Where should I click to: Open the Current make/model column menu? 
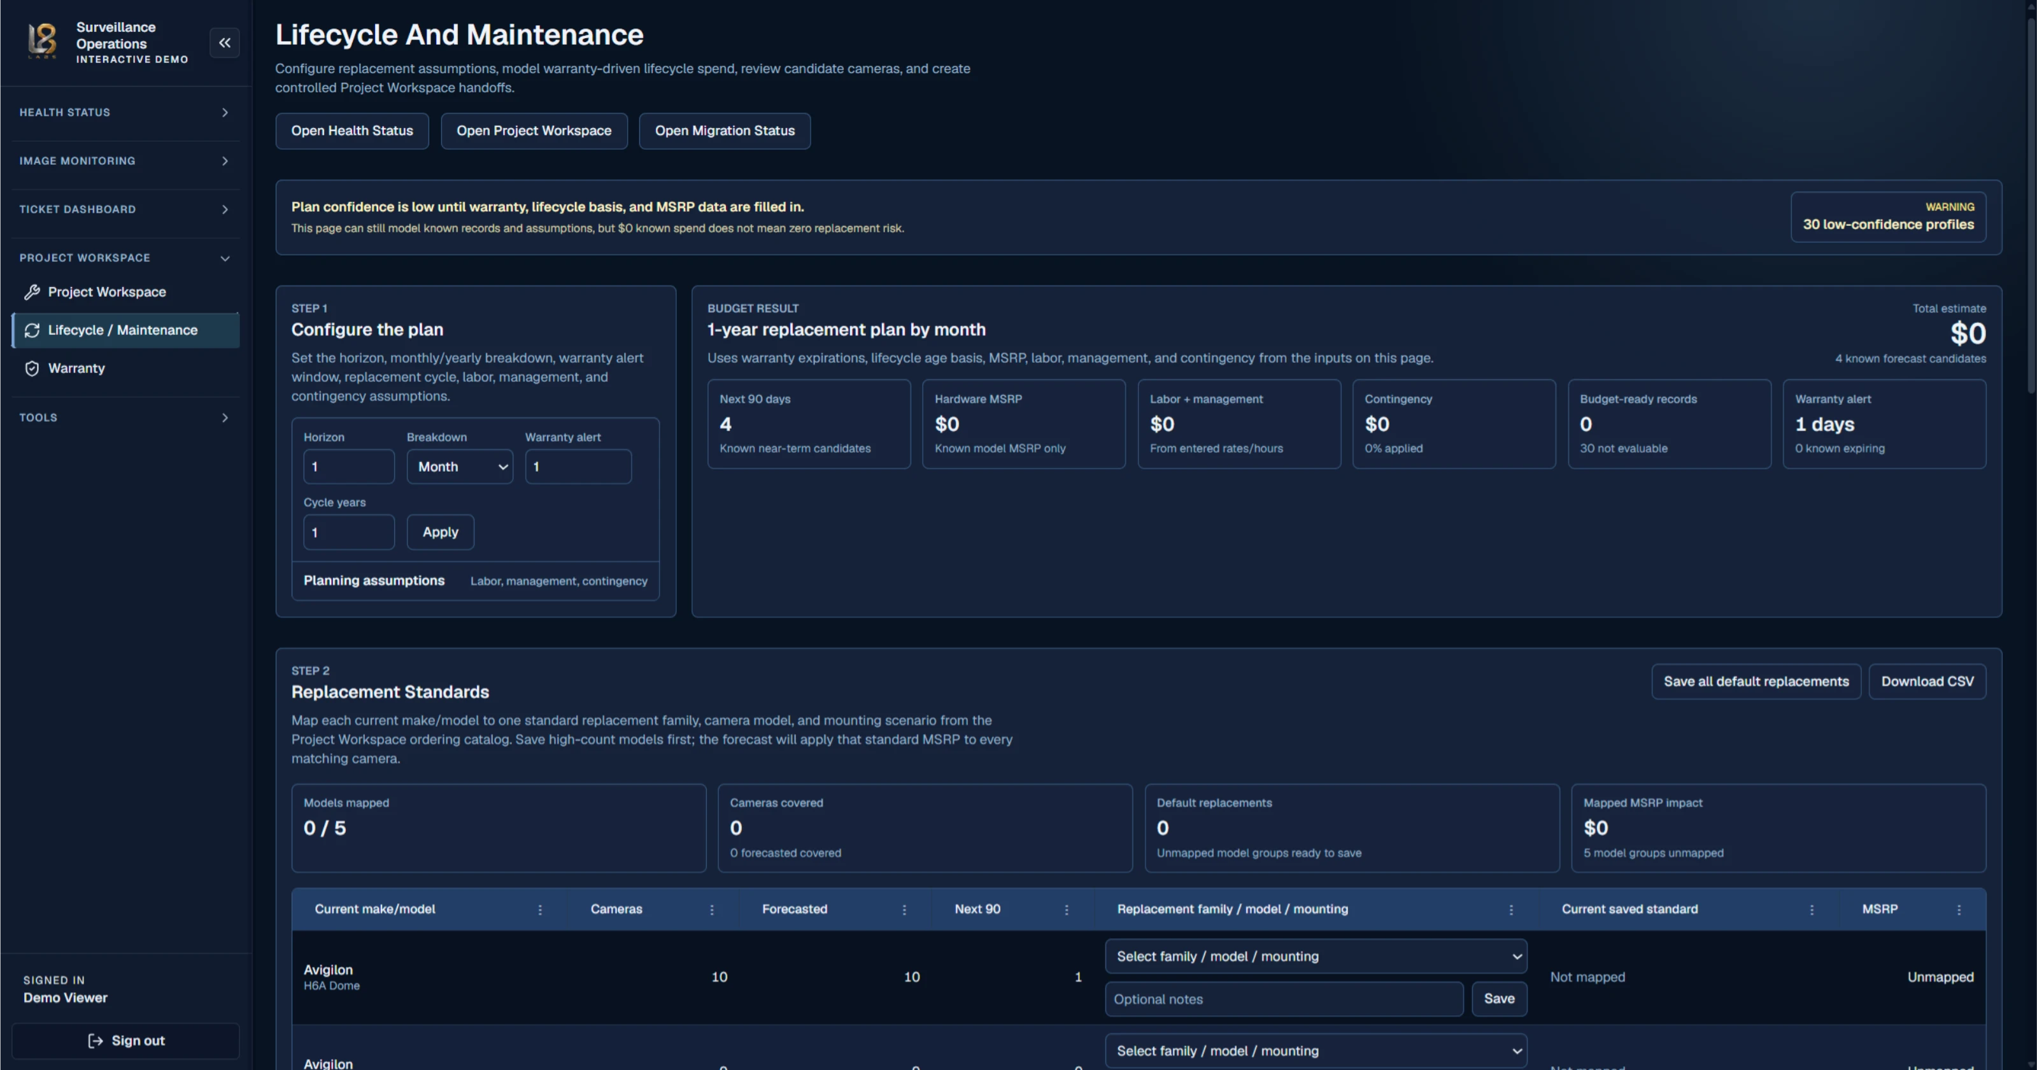click(540, 910)
